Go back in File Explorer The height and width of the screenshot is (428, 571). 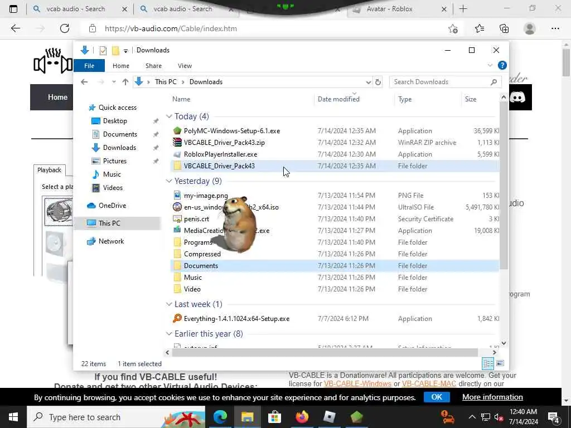pyautogui.click(x=84, y=82)
